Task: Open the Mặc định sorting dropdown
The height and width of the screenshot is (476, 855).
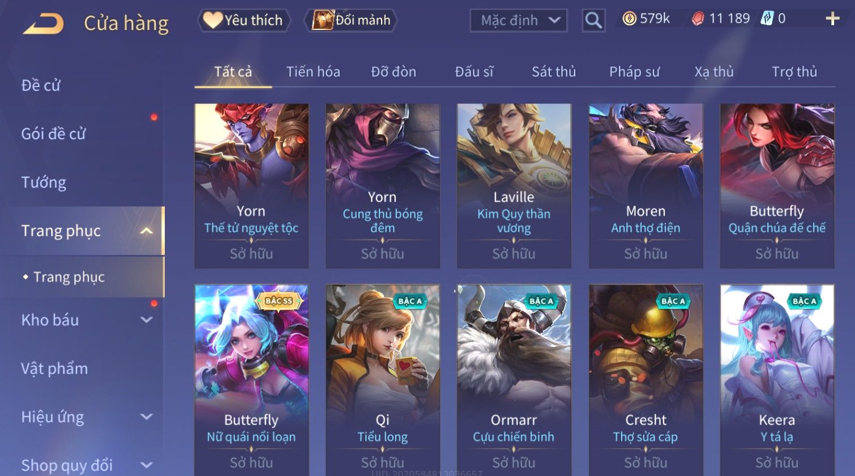Action: click(518, 21)
